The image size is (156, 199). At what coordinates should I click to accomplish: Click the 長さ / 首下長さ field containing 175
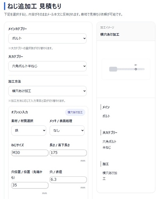click(x=68, y=152)
